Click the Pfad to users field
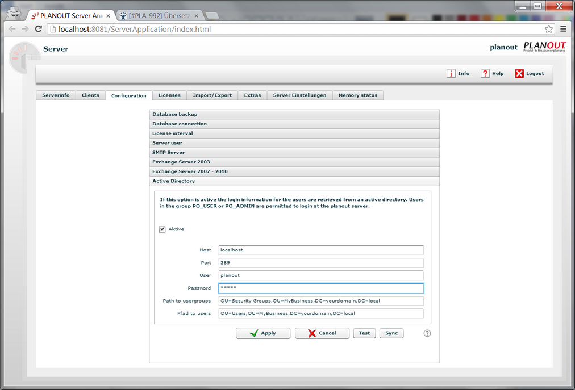 tap(321, 313)
